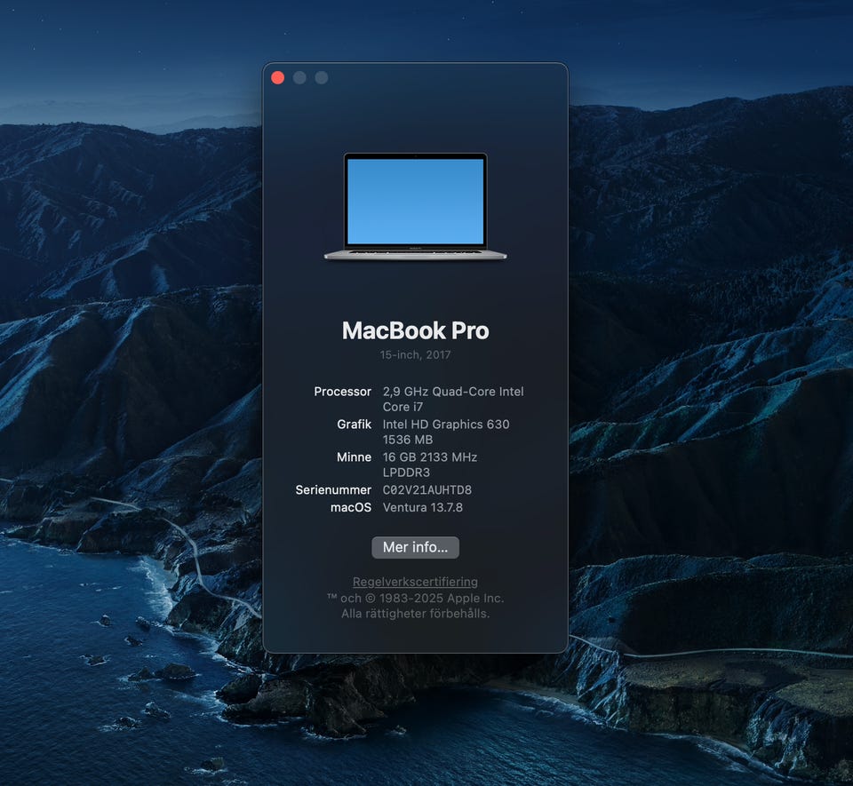853x786 pixels.
Task: Click the Minne label
Action: [x=354, y=457]
